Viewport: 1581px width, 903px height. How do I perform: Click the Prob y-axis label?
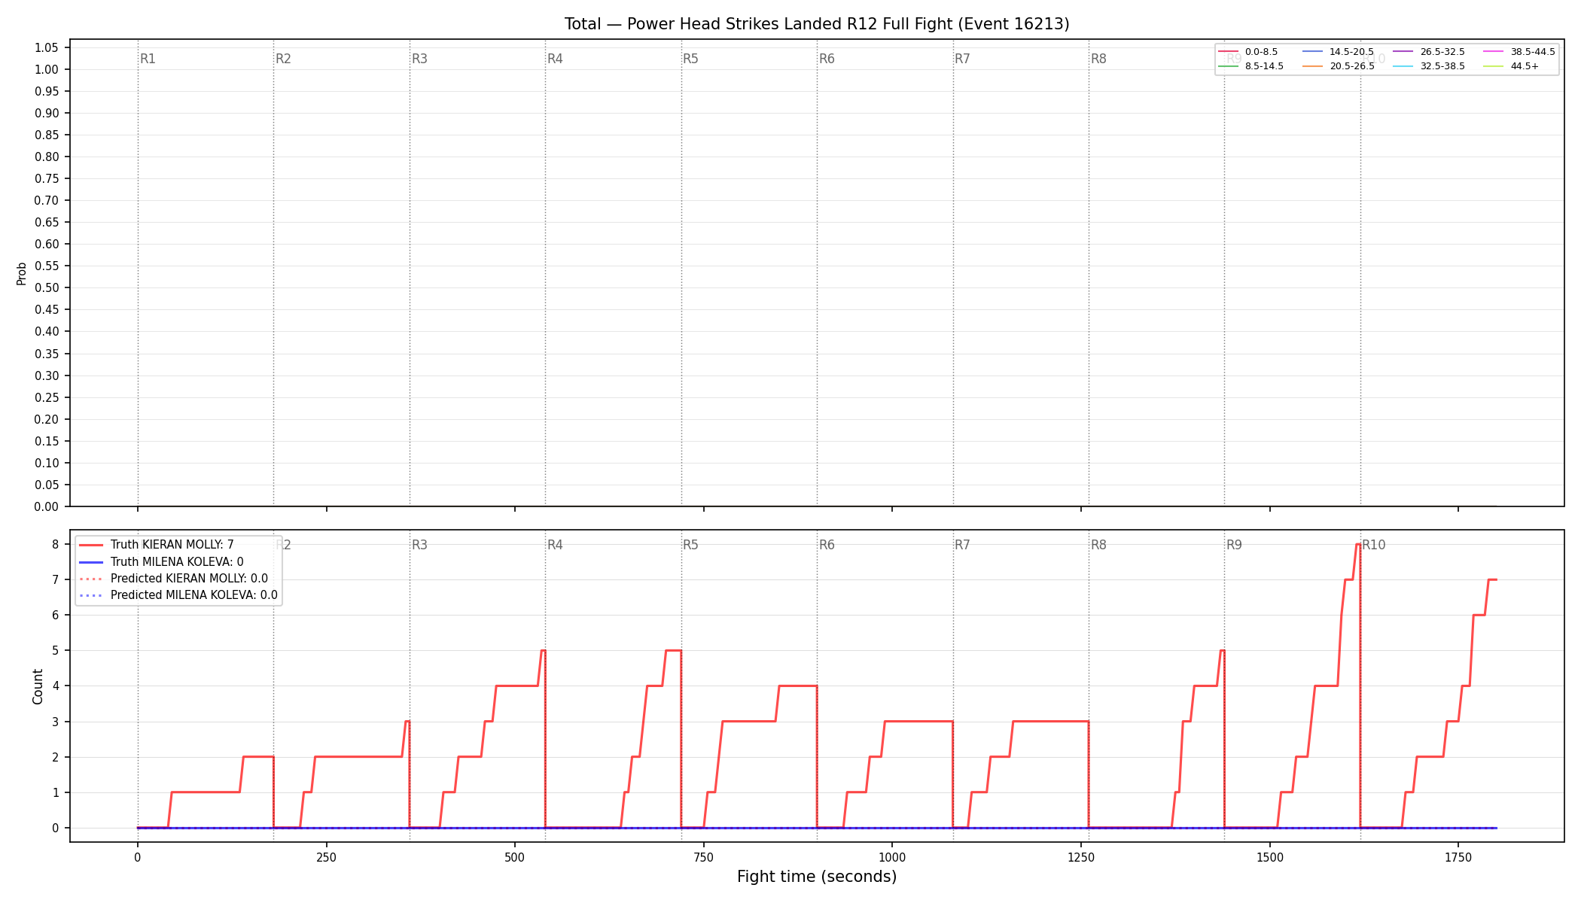tap(22, 273)
